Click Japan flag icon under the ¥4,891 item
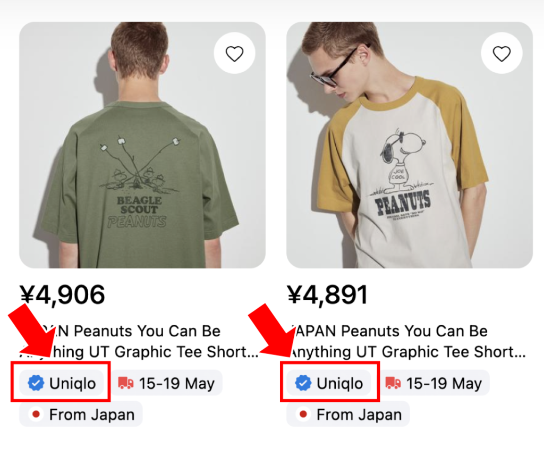Viewport: 544px width, 456px height. [x=303, y=415]
